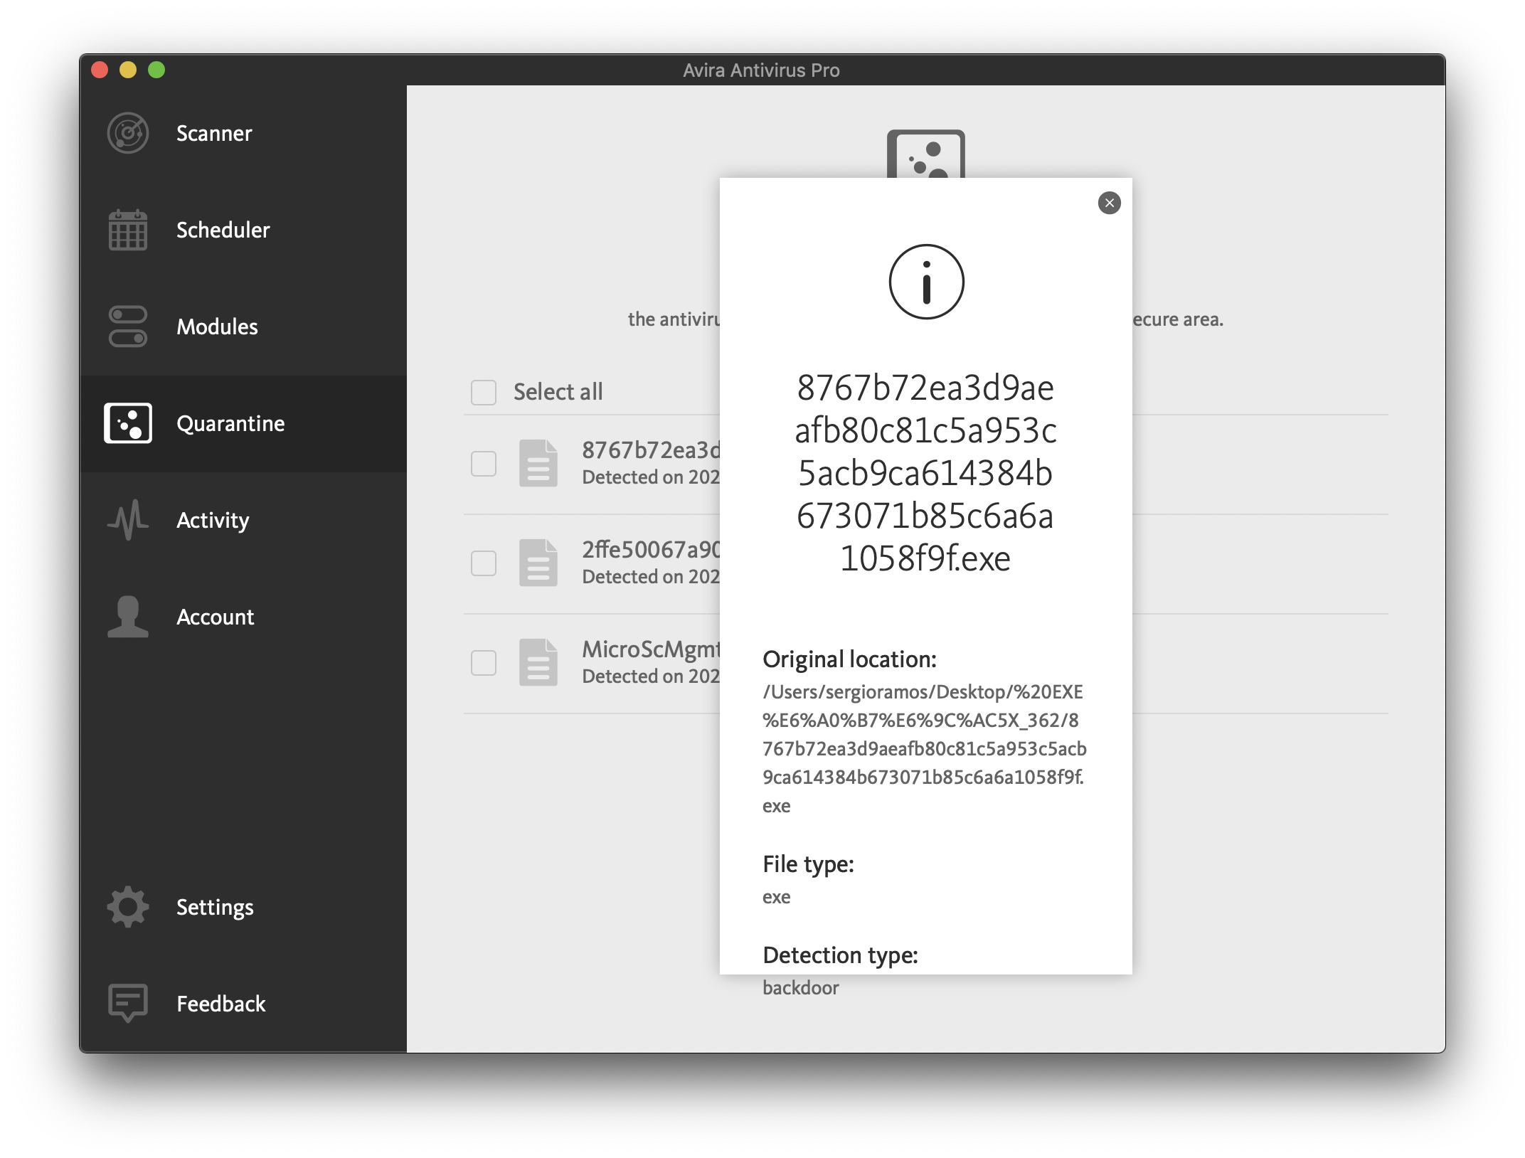
Task: Click the backdoor detection value
Action: coord(801,987)
